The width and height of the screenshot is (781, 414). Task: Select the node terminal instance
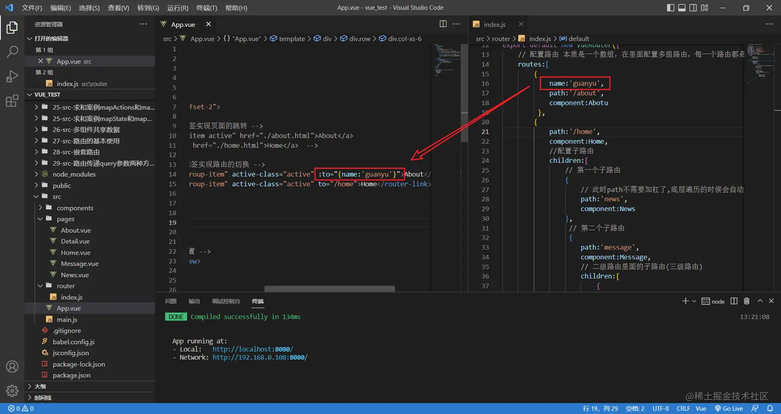point(713,301)
